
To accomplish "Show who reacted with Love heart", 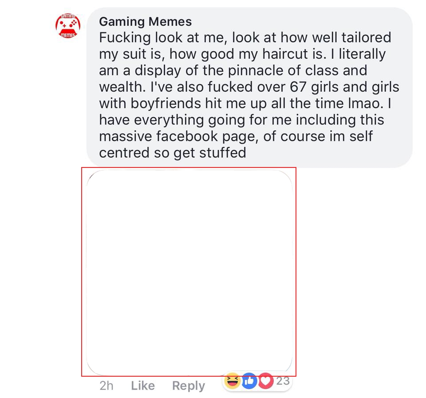I will click(265, 381).
